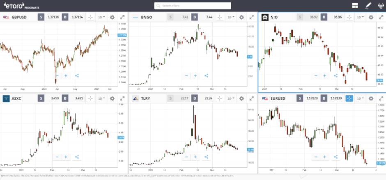Image resolution: width=386 pixels, height=180 pixels.
Task: Click the Buy button on ASXC chart
Action: [65, 98]
